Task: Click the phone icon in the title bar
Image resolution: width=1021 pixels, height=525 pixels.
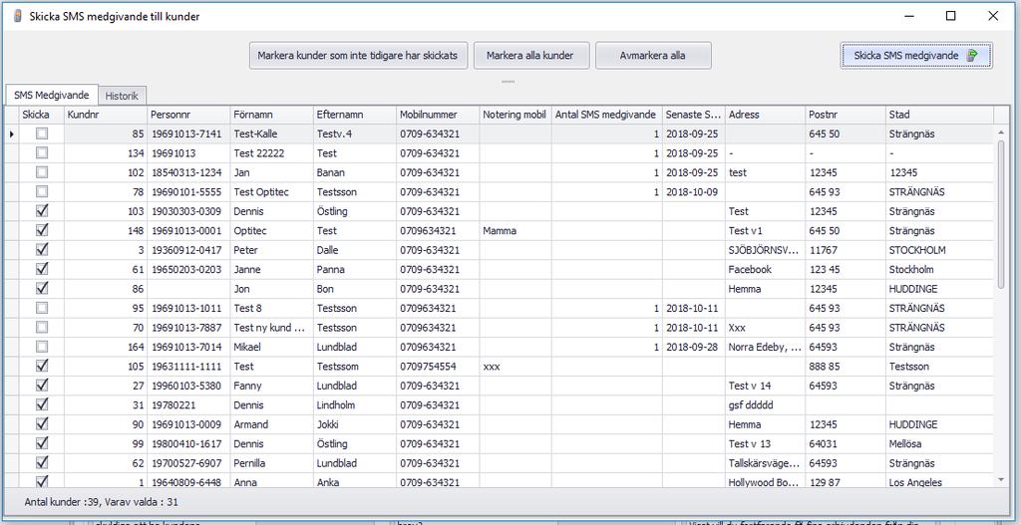Action: pos(16,16)
